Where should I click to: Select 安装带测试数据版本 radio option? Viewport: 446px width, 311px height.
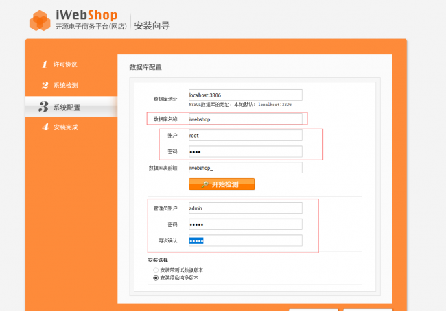pyautogui.click(x=156, y=270)
